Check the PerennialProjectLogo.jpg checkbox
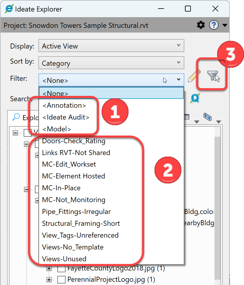The width and height of the screenshot is (244, 285). click(61, 280)
